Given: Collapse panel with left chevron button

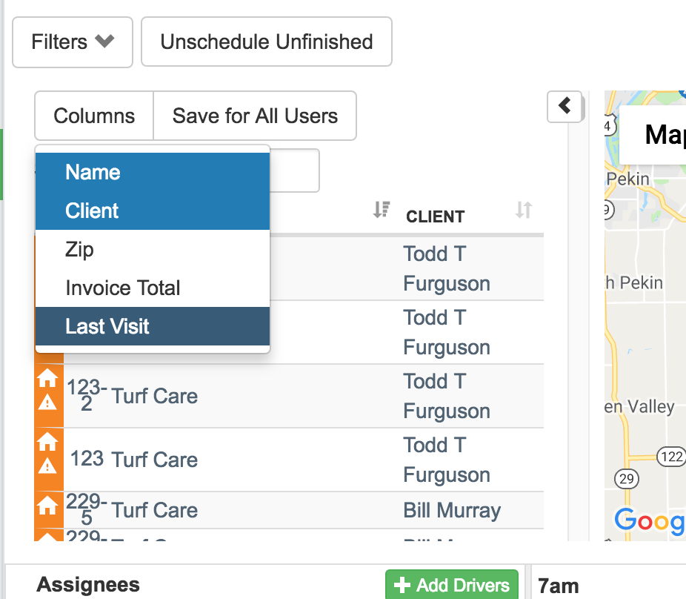Looking at the screenshot, I should pyautogui.click(x=565, y=107).
